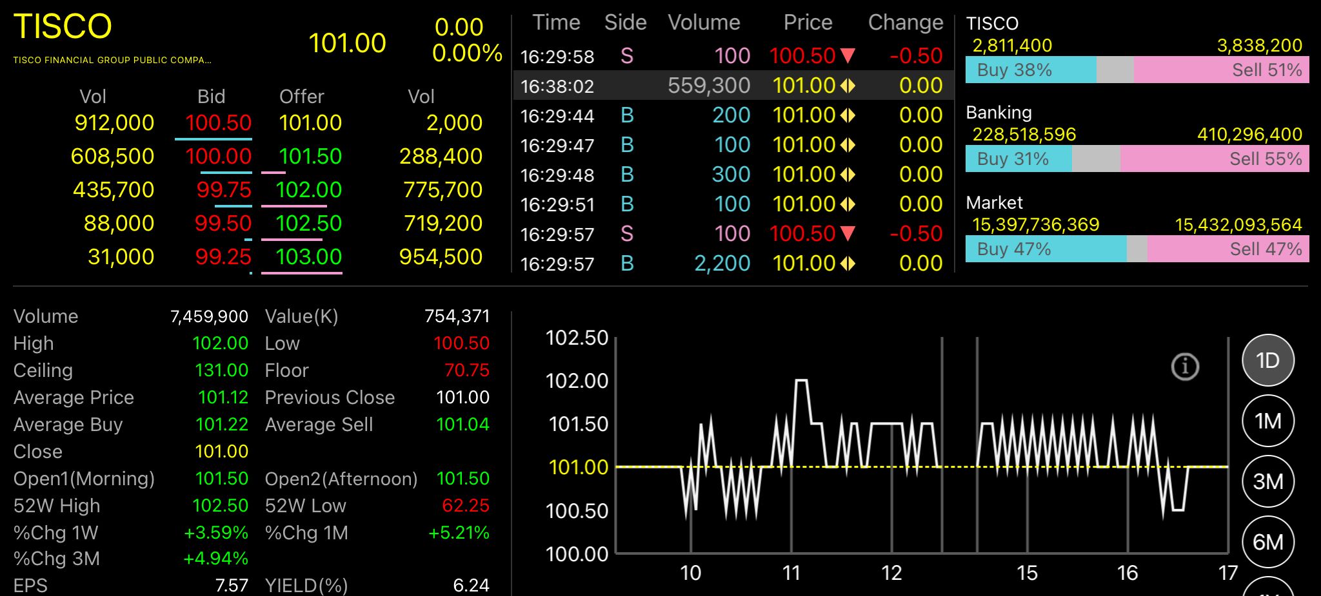Click Value(K) figure 754,371
1321x596 pixels.
click(x=457, y=316)
